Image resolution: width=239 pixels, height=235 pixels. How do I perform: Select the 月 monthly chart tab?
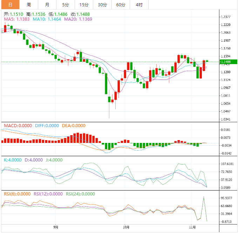coord(47,5)
